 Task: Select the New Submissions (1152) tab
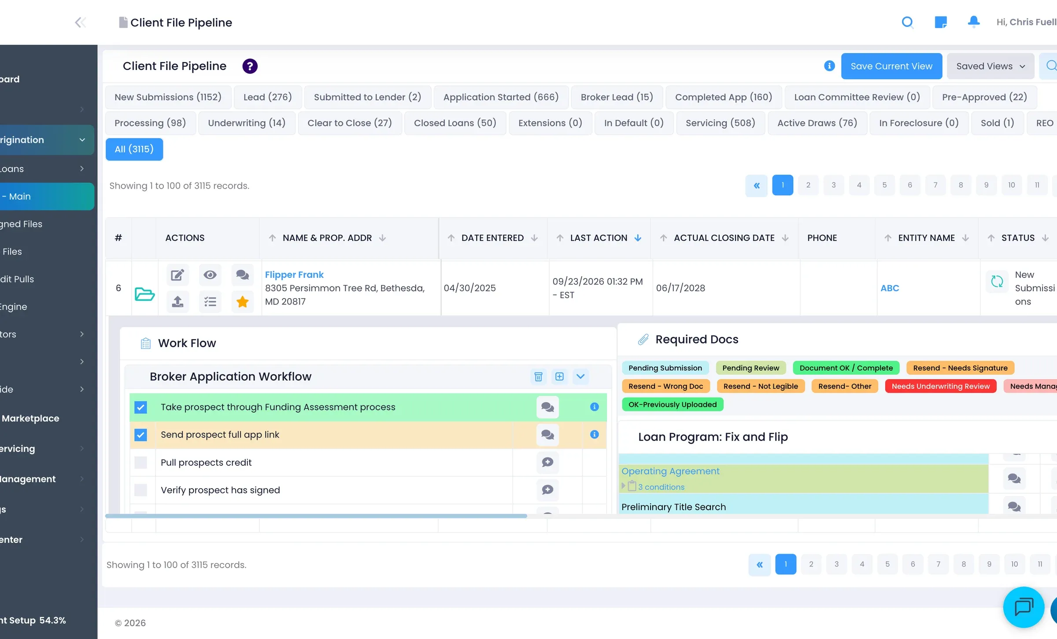click(168, 97)
